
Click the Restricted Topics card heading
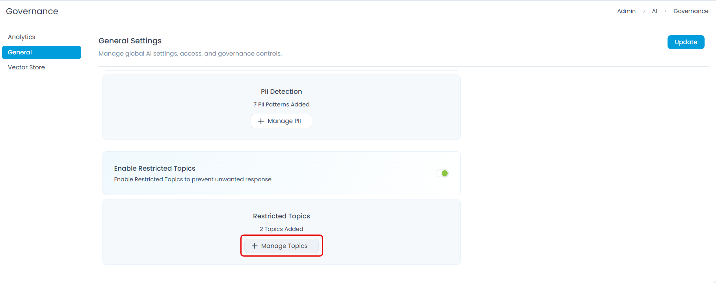point(281,216)
